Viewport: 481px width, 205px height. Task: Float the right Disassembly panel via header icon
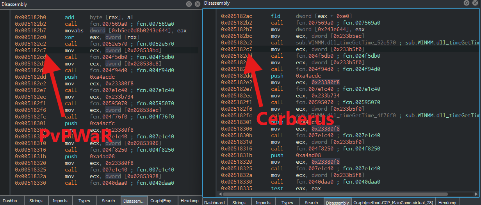tap(466, 3)
